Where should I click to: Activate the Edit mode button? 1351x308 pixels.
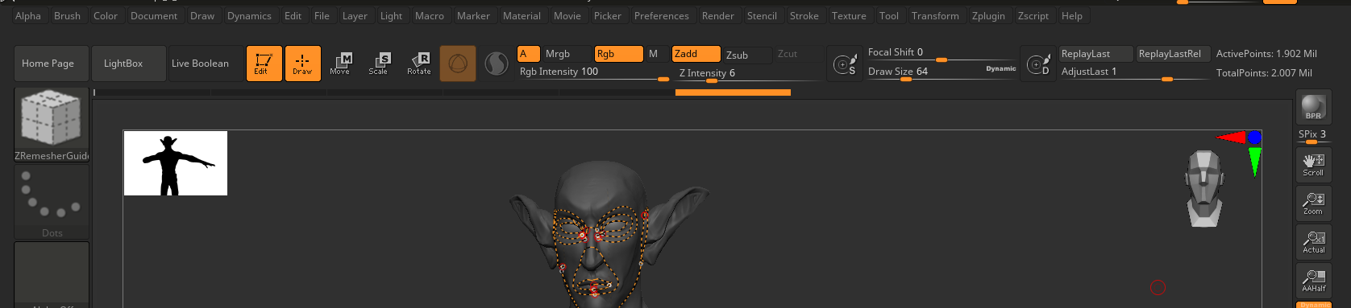(x=264, y=64)
